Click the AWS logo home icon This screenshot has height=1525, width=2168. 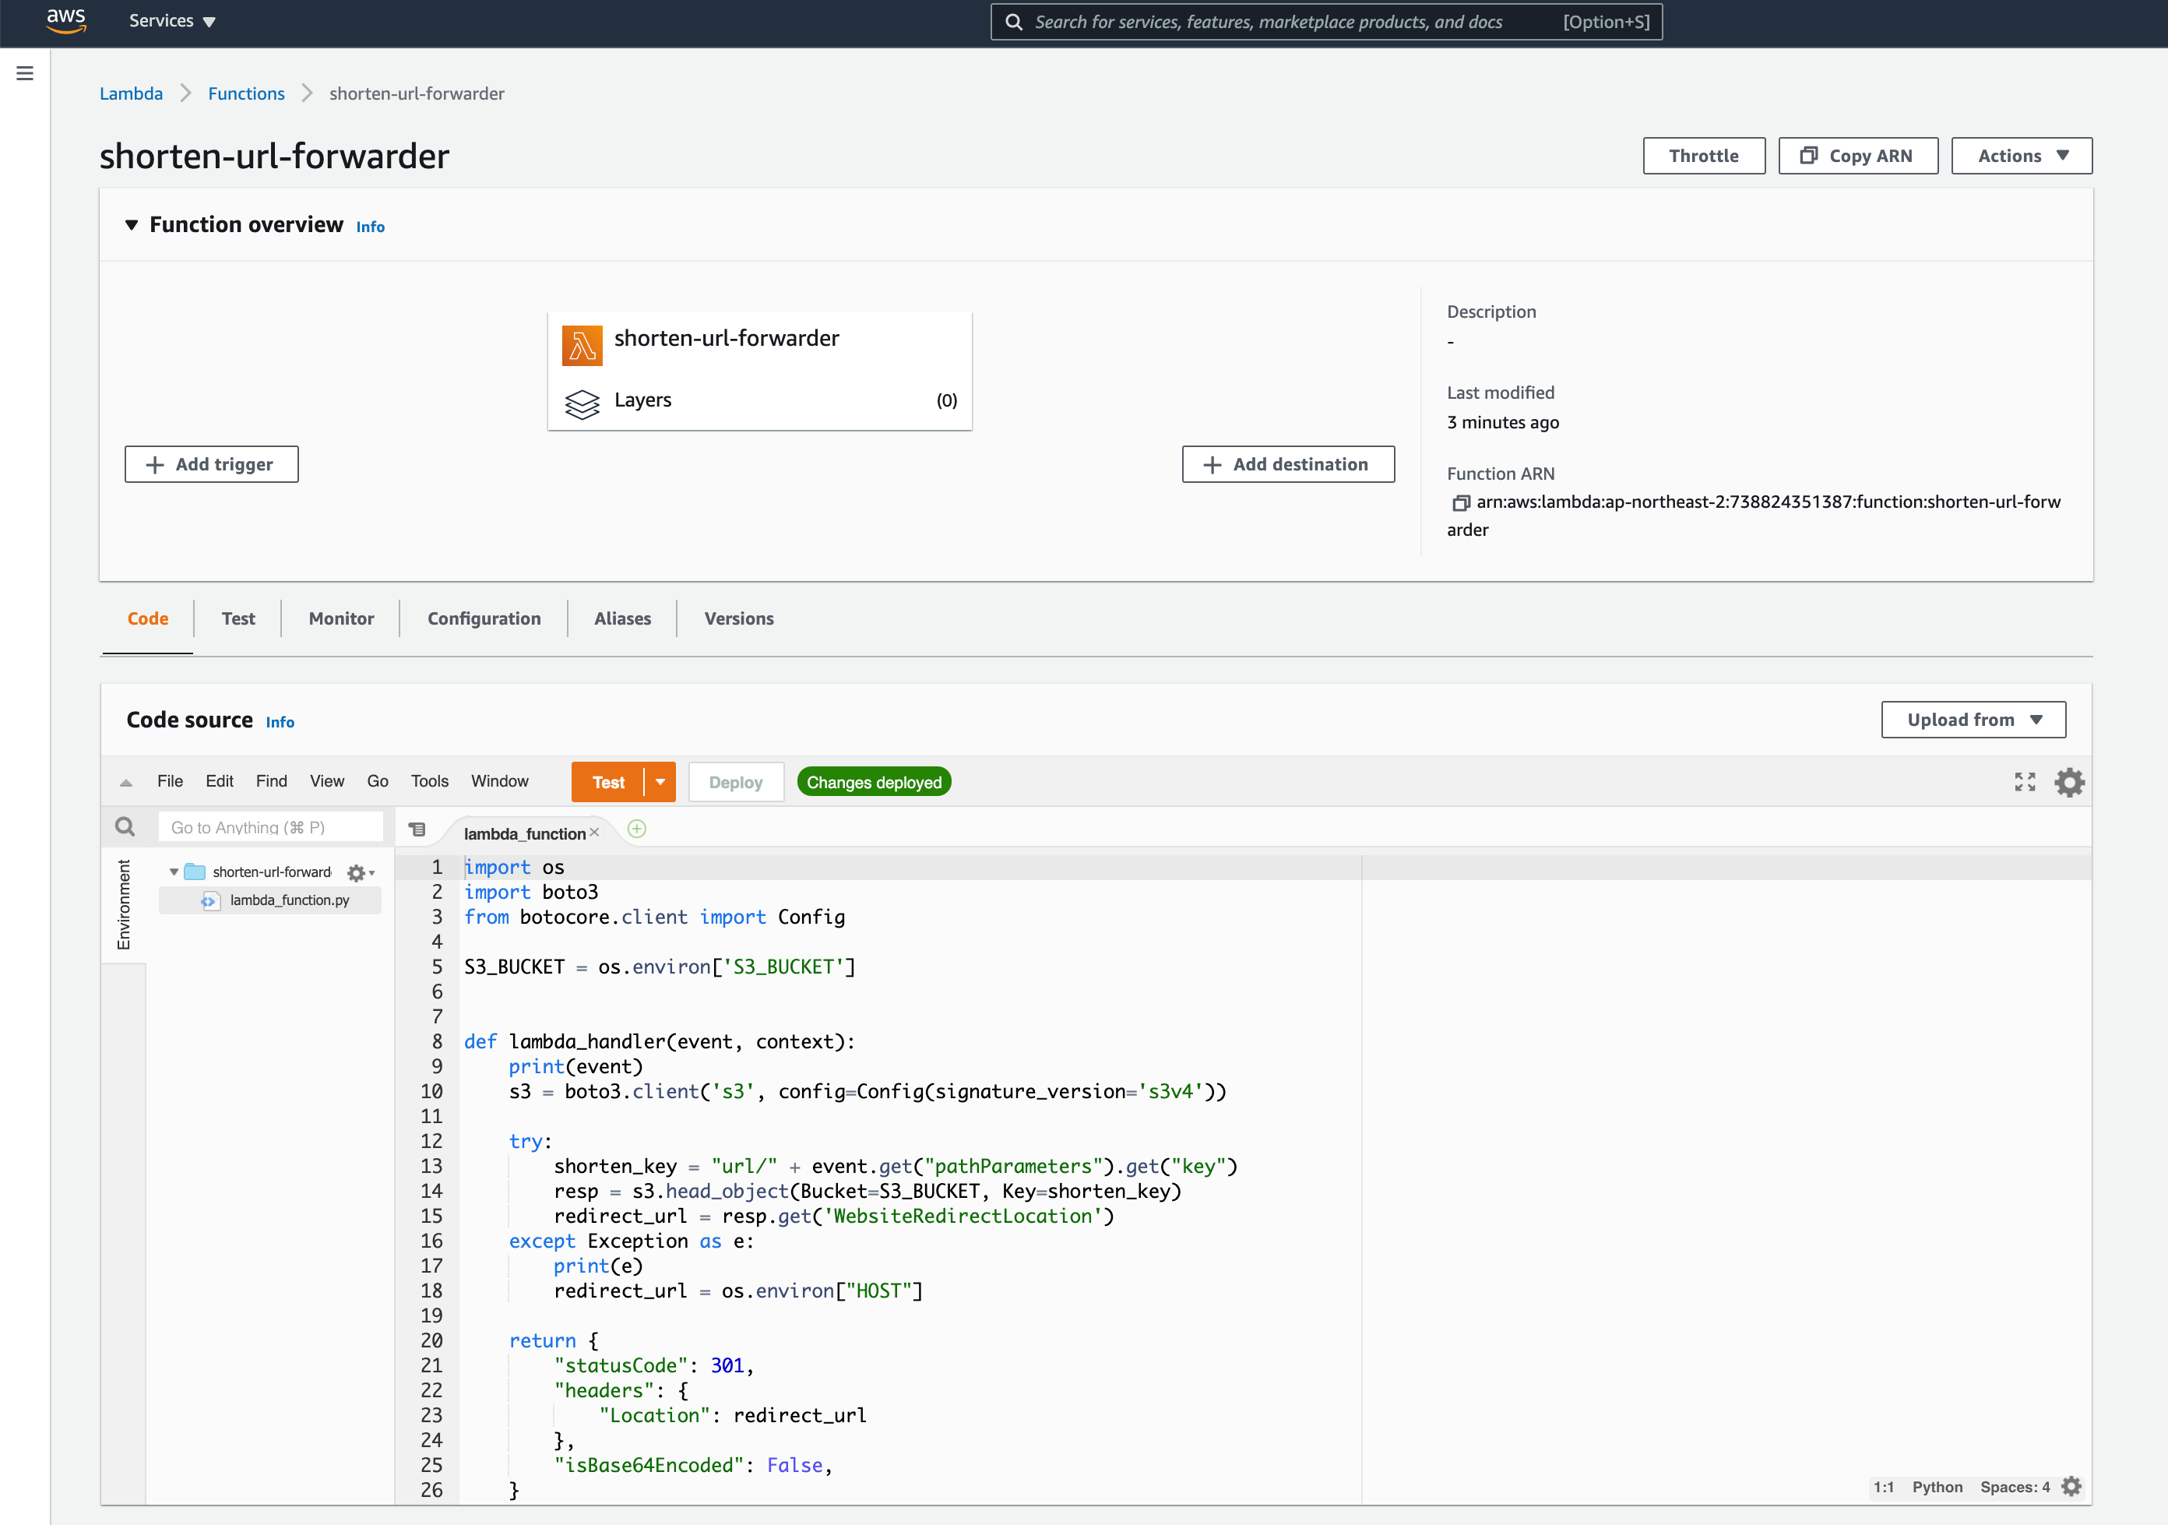click(66, 21)
